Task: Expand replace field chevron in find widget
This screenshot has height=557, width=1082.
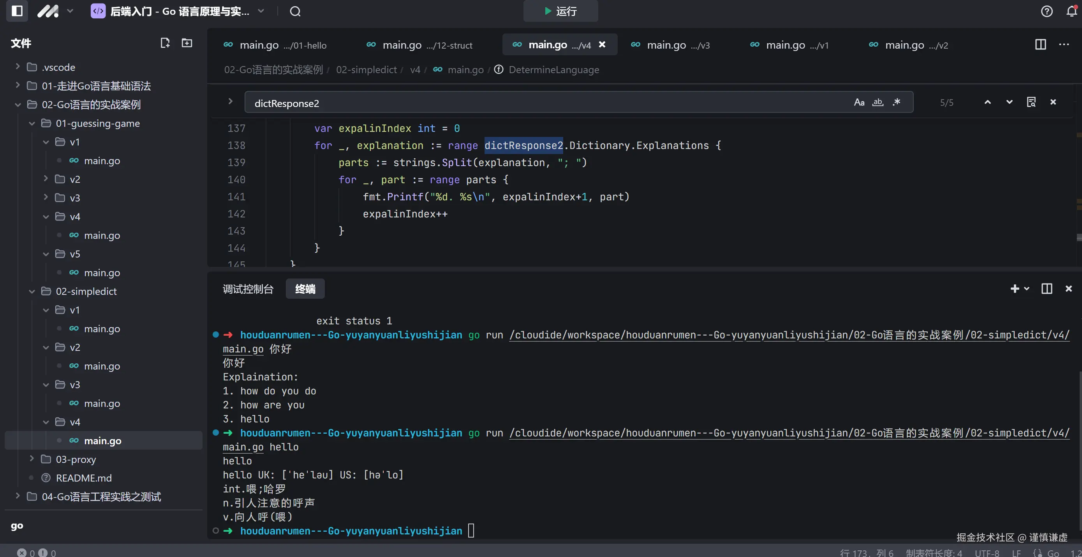Action: click(230, 102)
